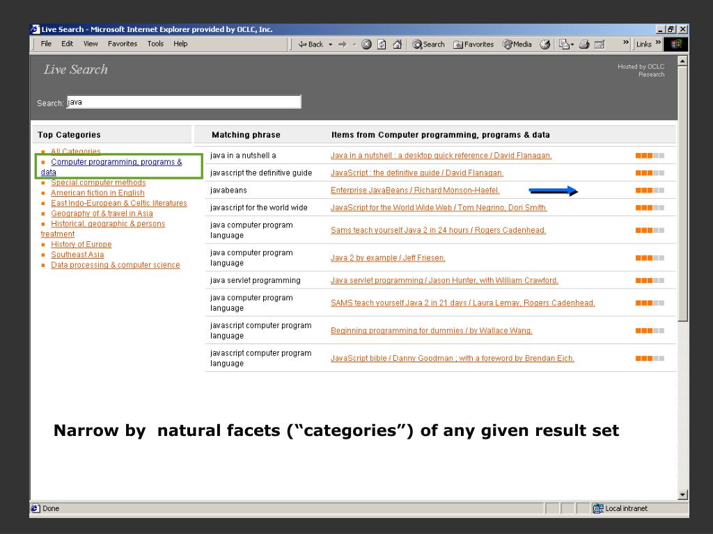Image resolution: width=713 pixels, height=534 pixels.
Task: Expand the Links bar chevron
Action: (658, 42)
